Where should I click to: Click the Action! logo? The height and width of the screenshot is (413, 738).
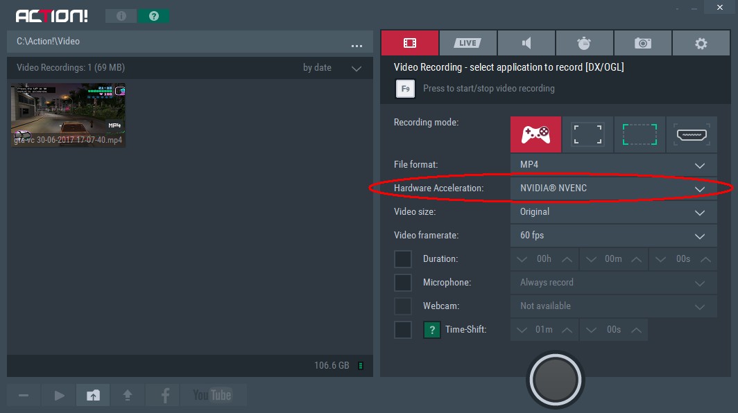52,16
